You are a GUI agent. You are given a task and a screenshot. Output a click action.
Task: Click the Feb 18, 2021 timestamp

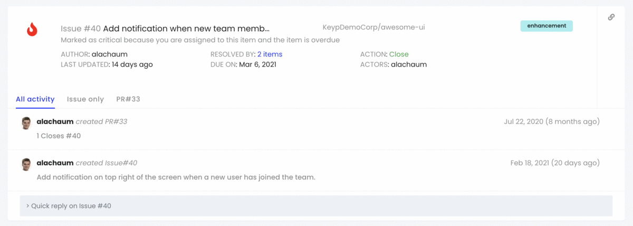(x=554, y=163)
